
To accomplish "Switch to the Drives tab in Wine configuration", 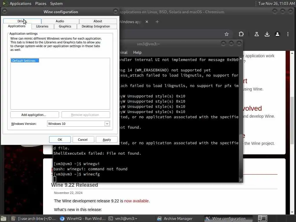I will pyautogui.click(x=22, y=21).
